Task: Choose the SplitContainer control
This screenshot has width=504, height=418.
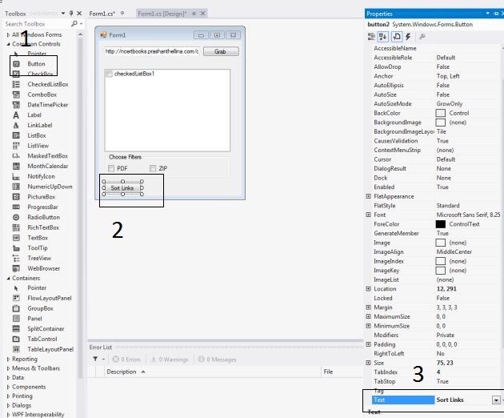Action: (x=46, y=329)
